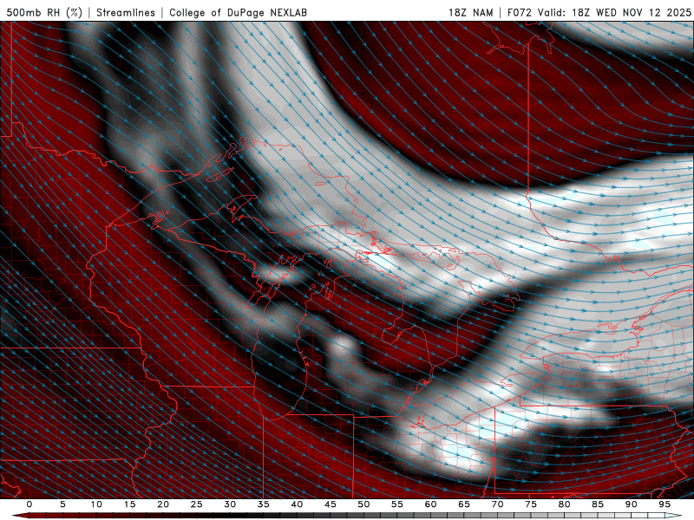Click the "35" label on the color scale
This screenshot has height=520, width=694.
[x=264, y=504]
